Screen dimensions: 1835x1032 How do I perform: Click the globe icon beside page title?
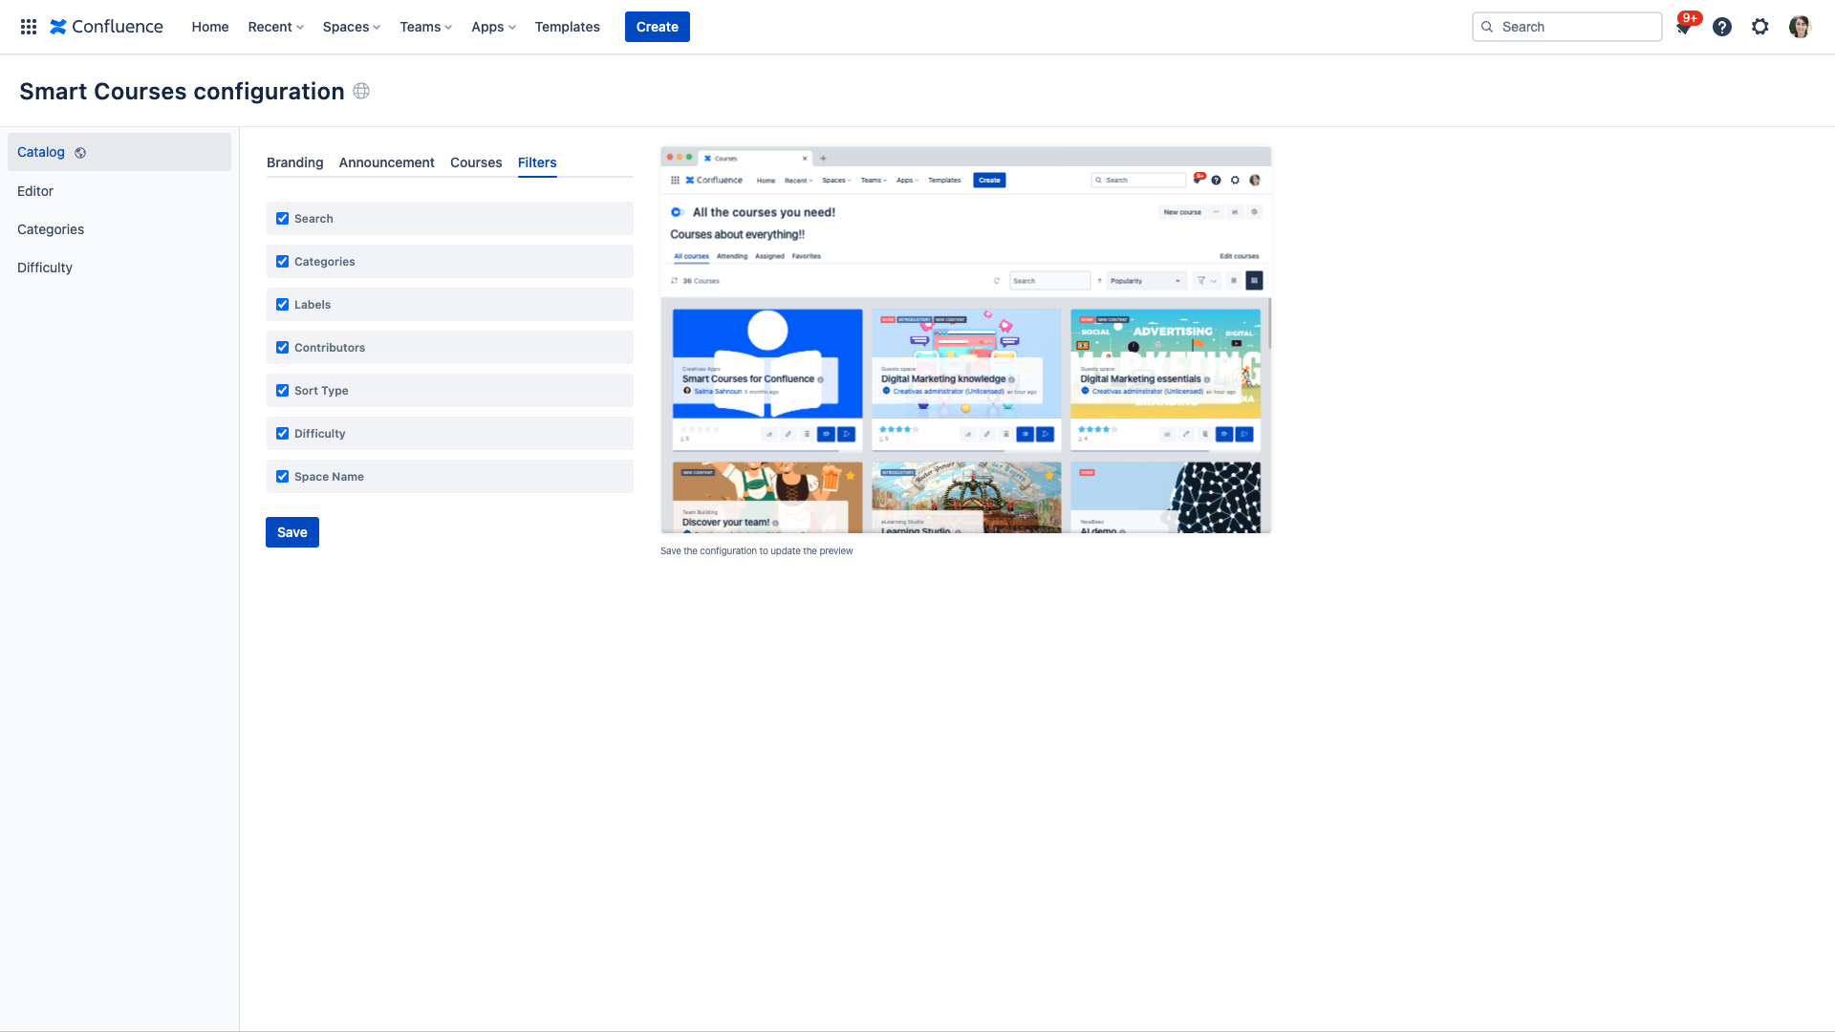point(361,91)
